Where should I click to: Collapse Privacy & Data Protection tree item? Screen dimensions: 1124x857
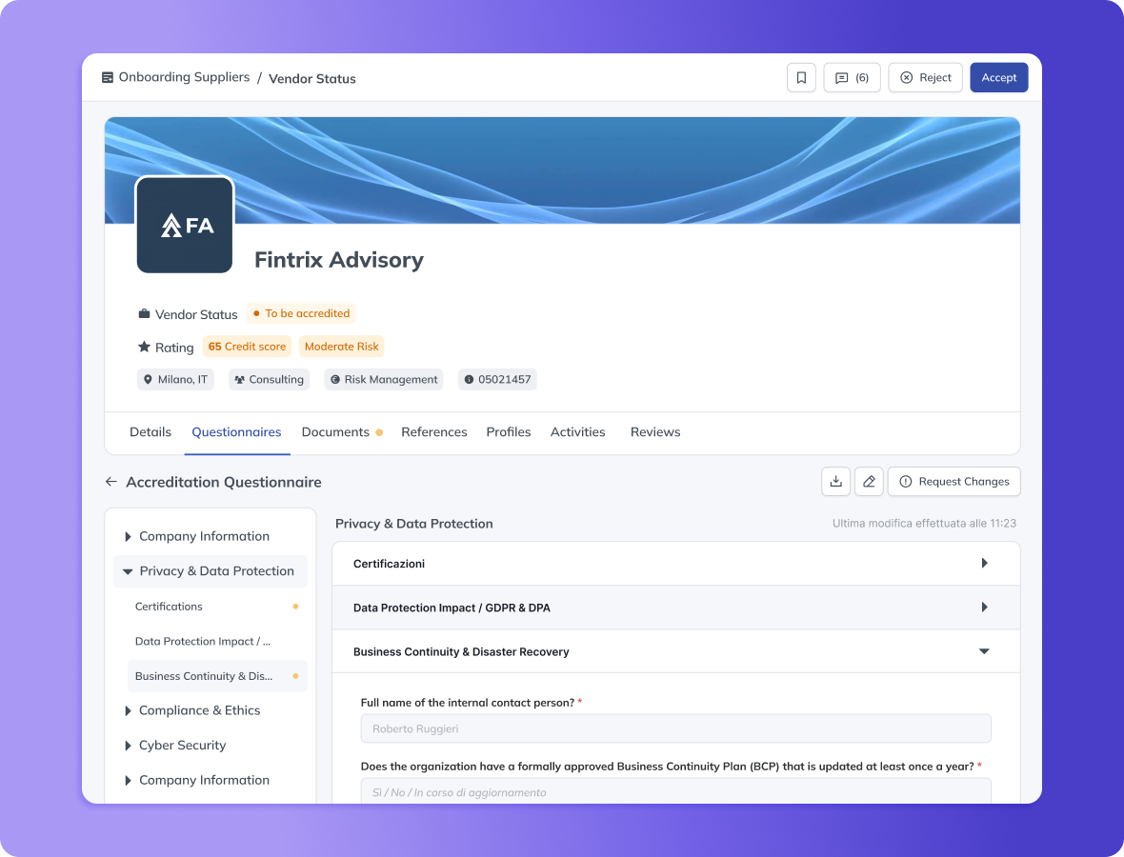pos(128,571)
